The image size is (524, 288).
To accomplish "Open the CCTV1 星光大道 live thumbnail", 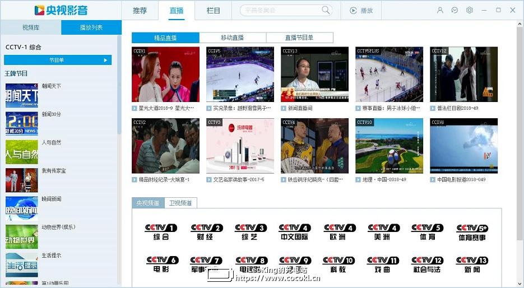I will 165,74.
